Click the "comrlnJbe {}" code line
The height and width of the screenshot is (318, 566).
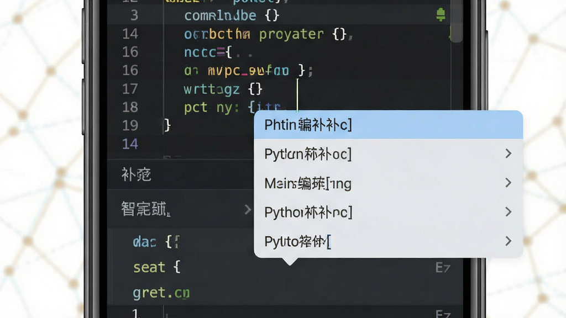tap(232, 15)
